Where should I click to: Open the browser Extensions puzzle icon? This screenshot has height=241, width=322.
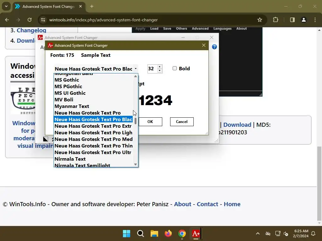tap(275, 20)
